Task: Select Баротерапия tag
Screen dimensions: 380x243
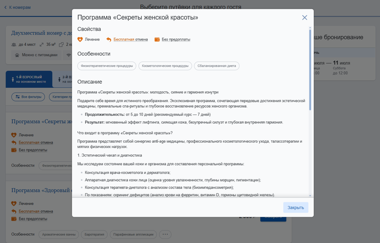Action: point(94,234)
